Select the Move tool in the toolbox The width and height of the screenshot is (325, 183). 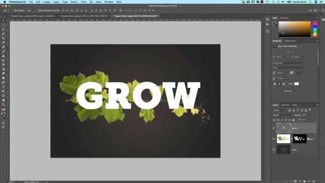pos(3,20)
